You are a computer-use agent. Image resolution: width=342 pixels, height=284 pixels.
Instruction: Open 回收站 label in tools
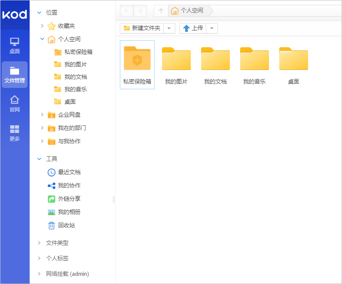[67, 225]
